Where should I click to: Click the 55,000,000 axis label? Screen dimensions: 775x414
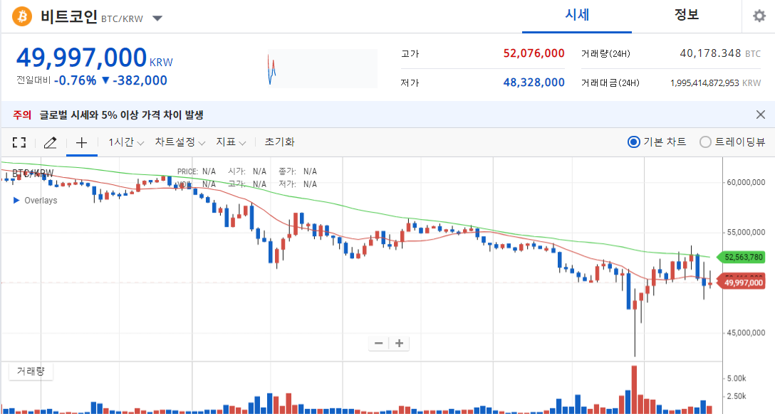click(746, 233)
